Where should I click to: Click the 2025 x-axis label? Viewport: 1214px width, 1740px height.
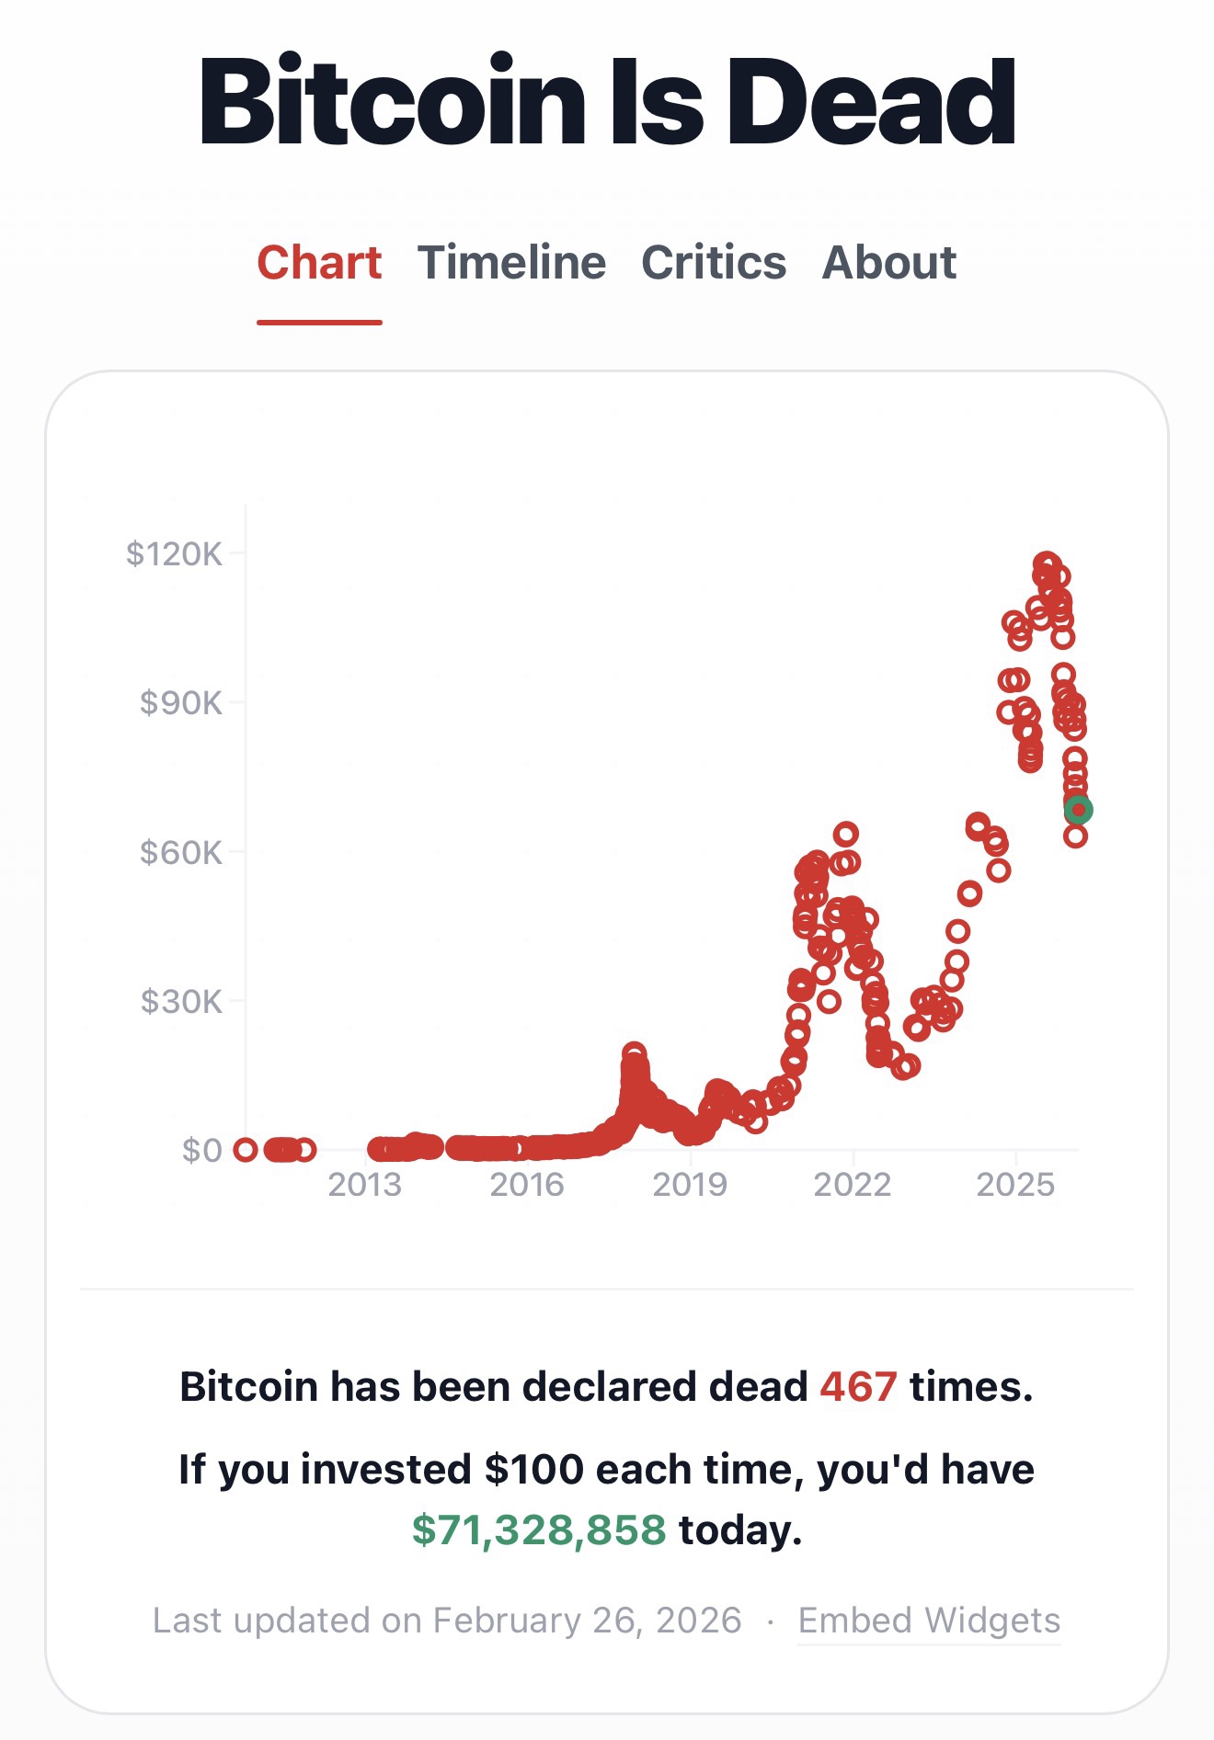point(1015,1185)
